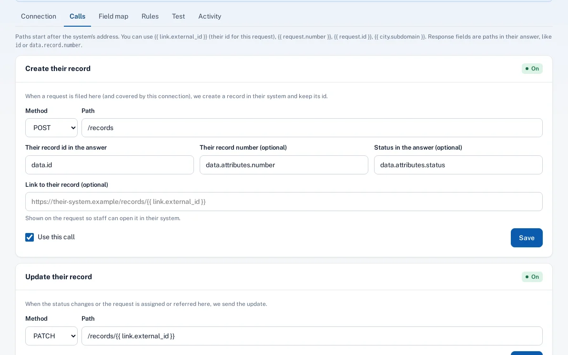
Task: Click the 'Use this call' label text
Action: coord(56,237)
